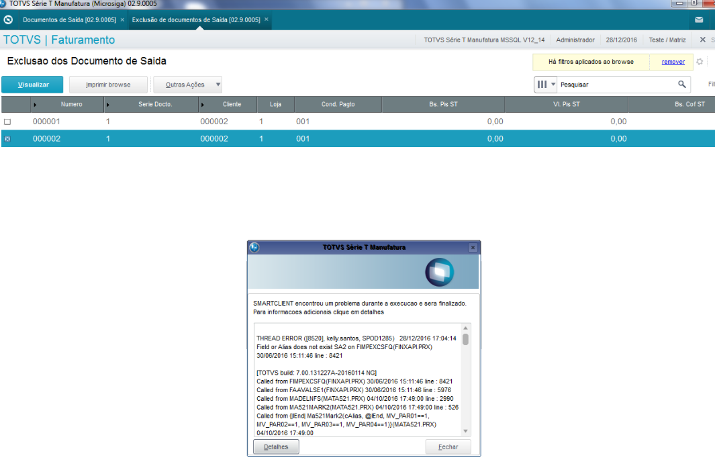Click the remover filter link
The height and width of the screenshot is (462, 715).
tap(673, 62)
